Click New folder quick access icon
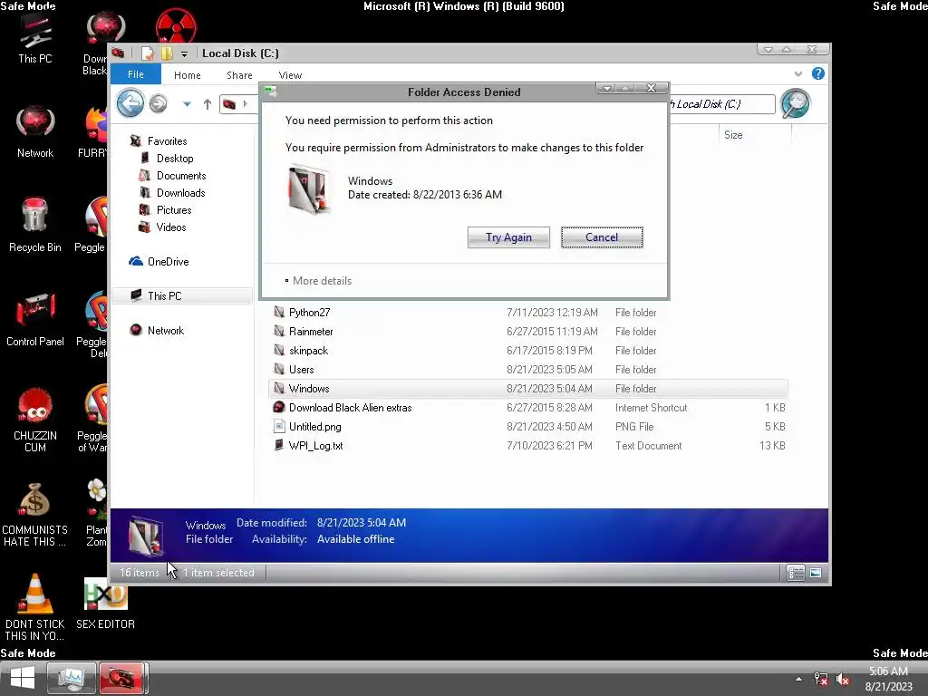 (x=168, y=53)
